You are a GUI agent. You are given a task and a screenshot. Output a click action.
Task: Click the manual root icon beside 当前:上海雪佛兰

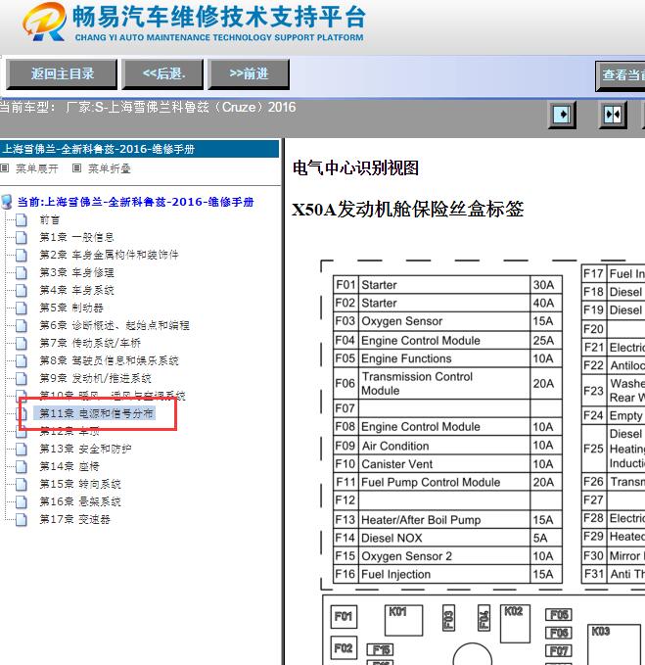[x=7, y=202]
